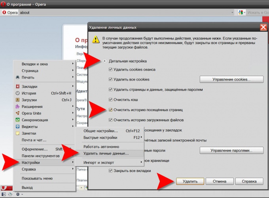The width and height of the screenshot is (269, 198).
Task: Click the Extensions puzzle icon
Action: click(17, 107)
